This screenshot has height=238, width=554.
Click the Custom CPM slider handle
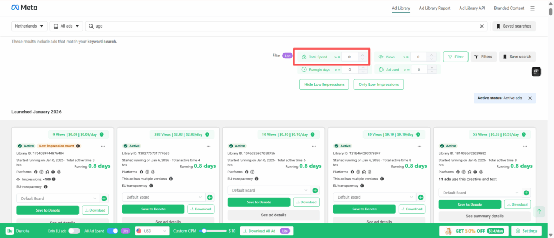point(204,231)
